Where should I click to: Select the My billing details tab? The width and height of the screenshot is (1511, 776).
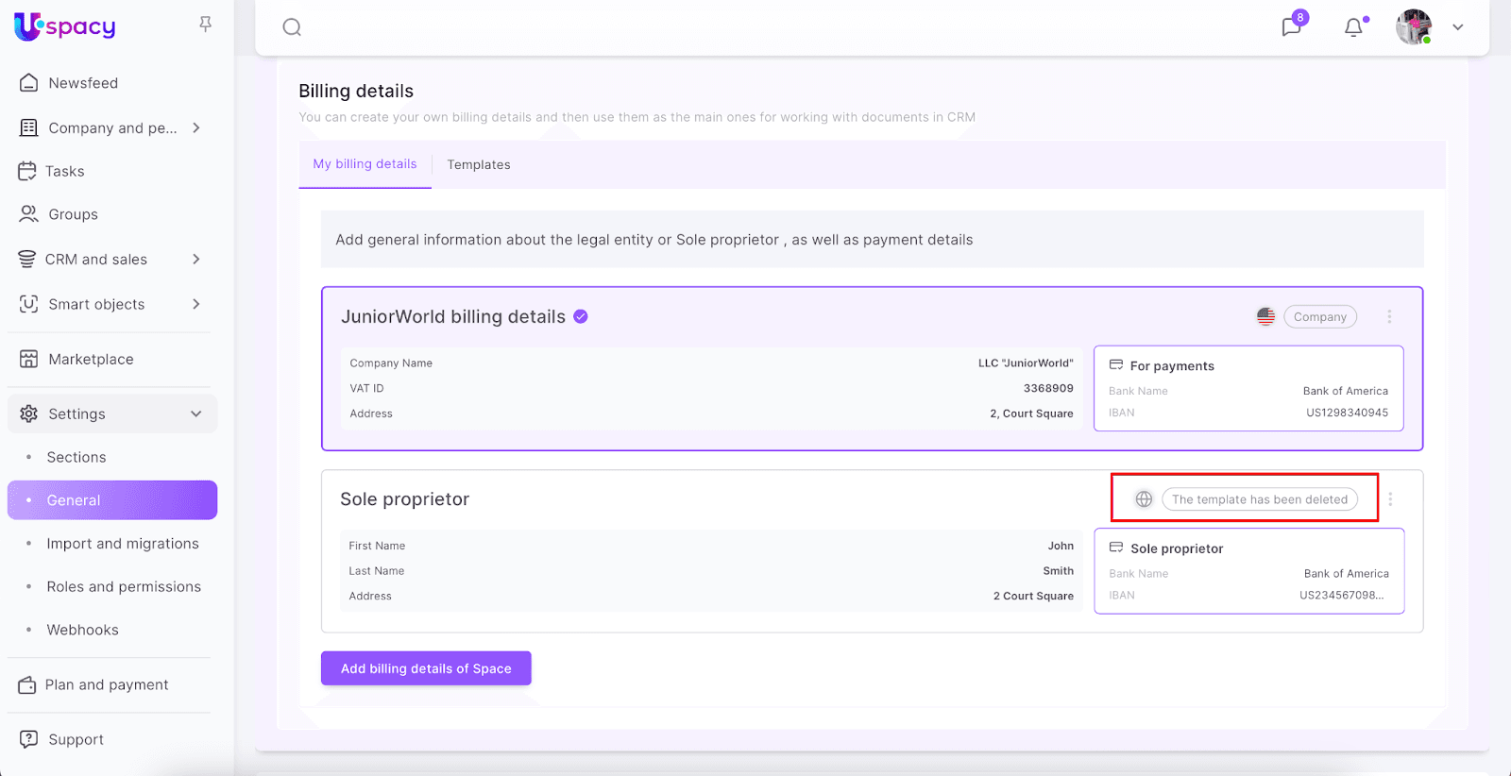coord(365,164)
